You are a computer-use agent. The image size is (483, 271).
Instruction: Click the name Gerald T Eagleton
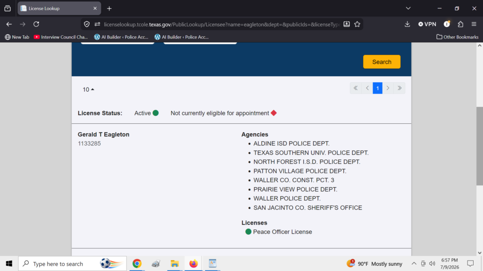(103, 135)
